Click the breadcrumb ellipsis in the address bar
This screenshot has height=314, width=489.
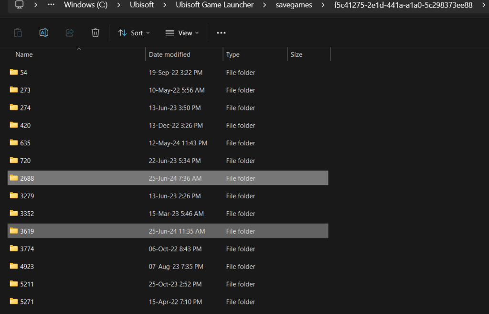click(x=51, y=5)
